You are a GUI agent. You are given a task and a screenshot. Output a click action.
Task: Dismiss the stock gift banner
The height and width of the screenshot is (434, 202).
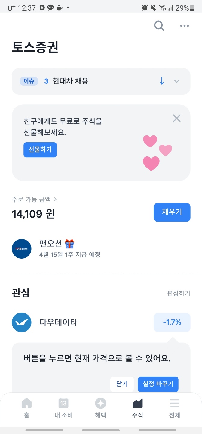[x=177, y=118]
